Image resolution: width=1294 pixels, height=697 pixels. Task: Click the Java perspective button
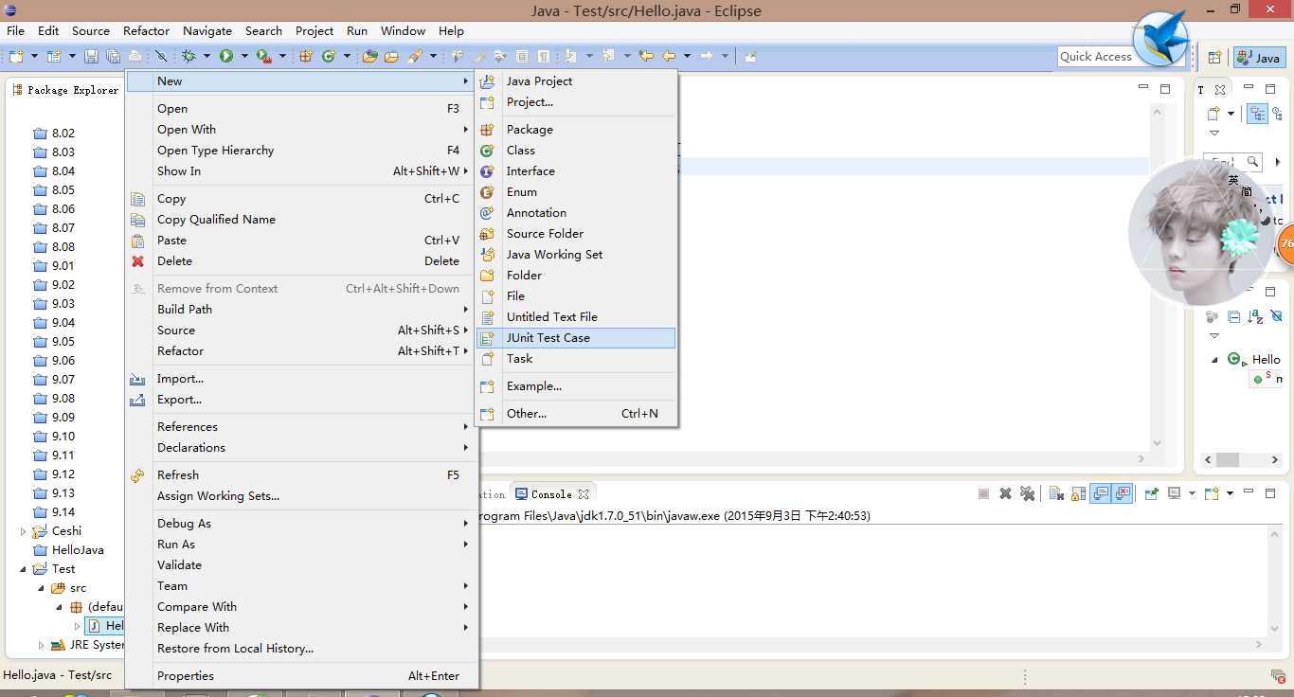(1258, 58)
